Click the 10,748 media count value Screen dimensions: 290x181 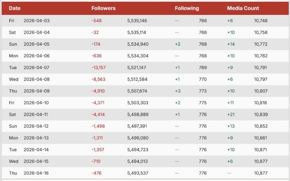pyautogui.click(x=261, y=21)
